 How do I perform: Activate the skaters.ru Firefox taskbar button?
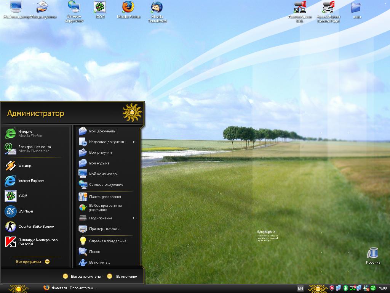70,288
